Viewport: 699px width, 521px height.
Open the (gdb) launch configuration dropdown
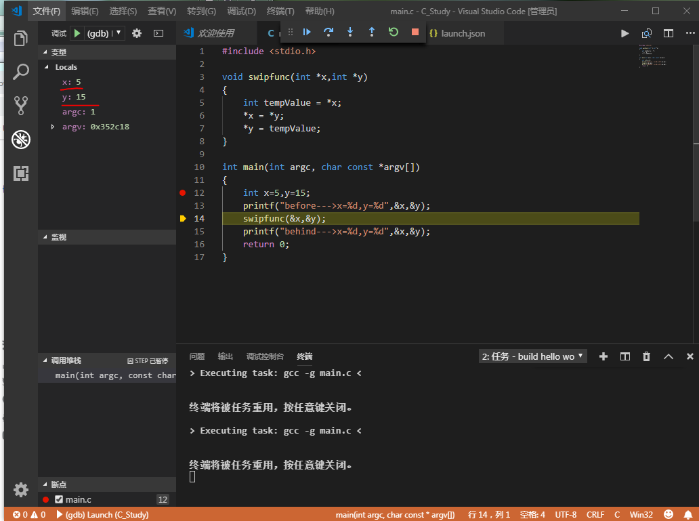105,33
